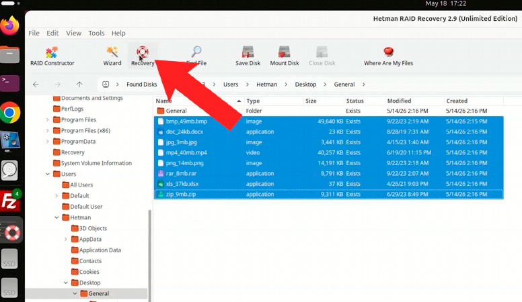This screenshot has height=302, width=522.
Task: Launch Terminal from the dock
Action: pos(9,83)
